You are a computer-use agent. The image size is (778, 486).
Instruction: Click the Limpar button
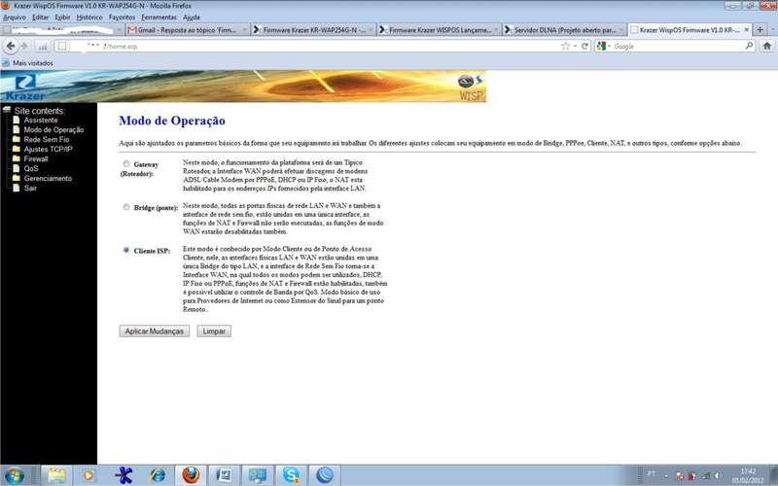tap(214, 331)
